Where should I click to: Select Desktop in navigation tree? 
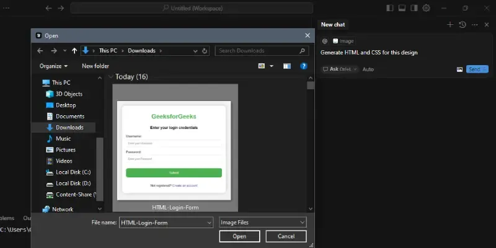(61, 105)
